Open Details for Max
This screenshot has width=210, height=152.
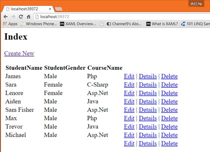click(148, 118)
